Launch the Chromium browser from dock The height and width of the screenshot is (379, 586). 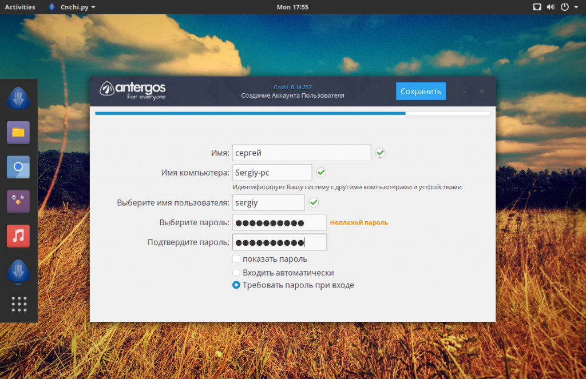tap(18, 167)
